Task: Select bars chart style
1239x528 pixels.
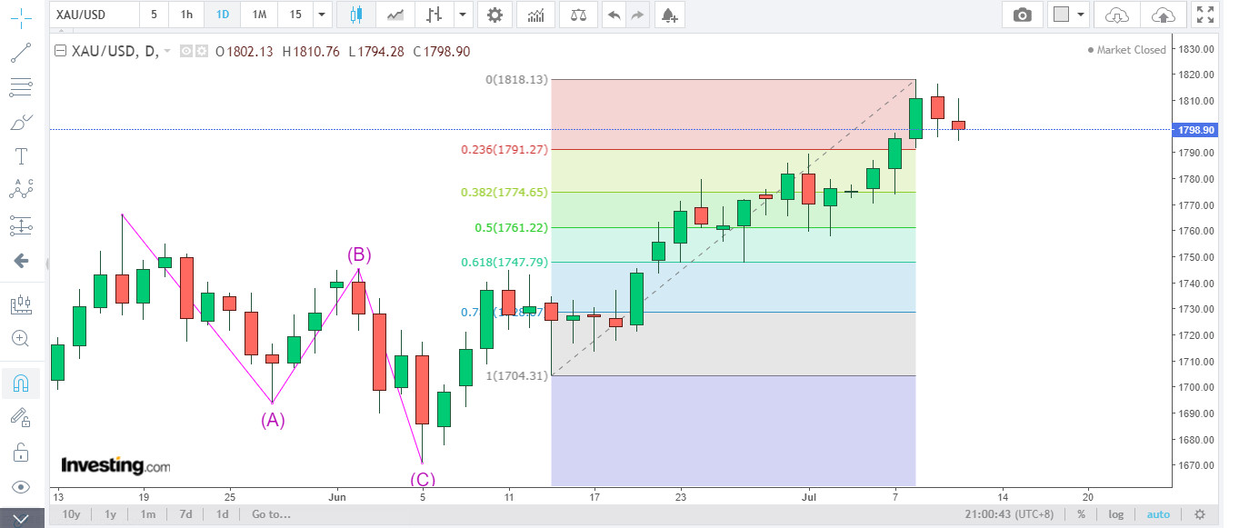Action: pyautogui.click(x=435, y=15)
